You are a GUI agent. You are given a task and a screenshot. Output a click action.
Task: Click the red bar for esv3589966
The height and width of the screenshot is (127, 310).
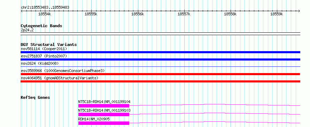coord(160,74)
